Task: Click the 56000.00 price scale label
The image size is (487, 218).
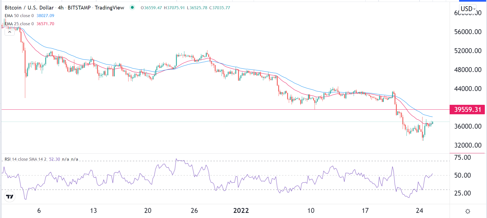Action: 468,32
